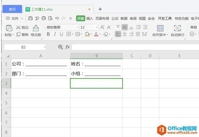Expand the font color dropdown arrow
This screenshot has height=137, width=199.
100,34
